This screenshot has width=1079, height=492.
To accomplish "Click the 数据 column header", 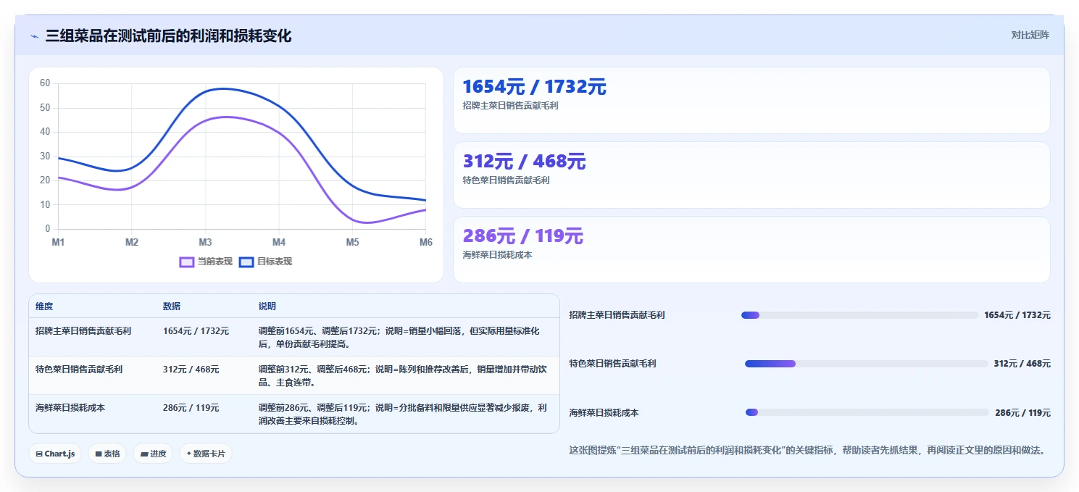I will (172, 307).
